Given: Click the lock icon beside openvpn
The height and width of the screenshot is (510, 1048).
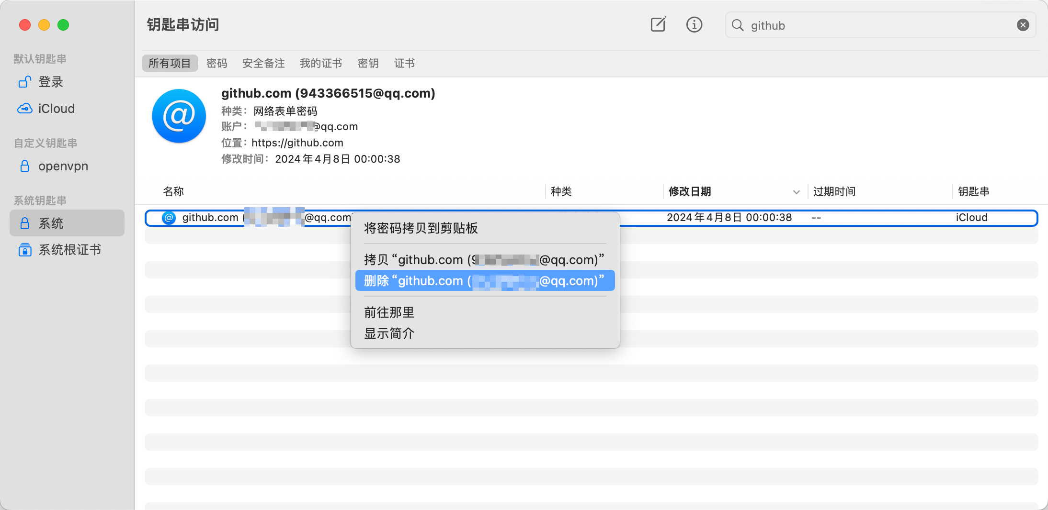Looking at the screenshot, I should point(25,166).
